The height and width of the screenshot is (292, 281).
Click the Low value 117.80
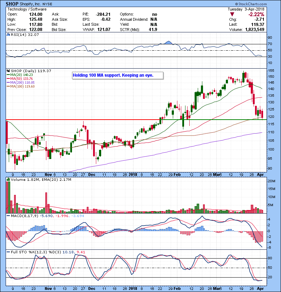(x=36, y=25)
